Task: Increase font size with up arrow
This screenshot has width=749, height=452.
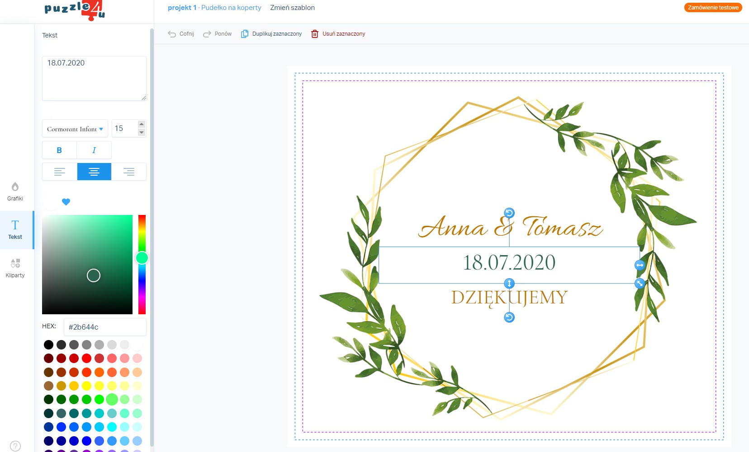Action: [x=142, y=124]
